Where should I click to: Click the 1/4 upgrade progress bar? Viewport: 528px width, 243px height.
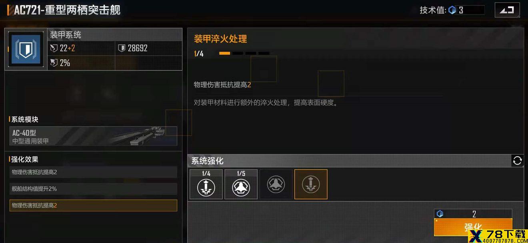[x=244, y=53]
